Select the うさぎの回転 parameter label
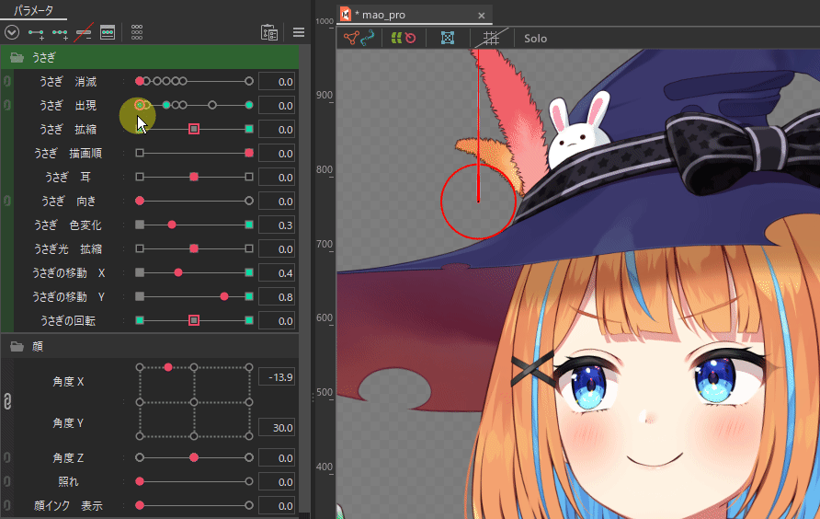The height and width of the screenshot is (519, 820). tap(68, 320)
